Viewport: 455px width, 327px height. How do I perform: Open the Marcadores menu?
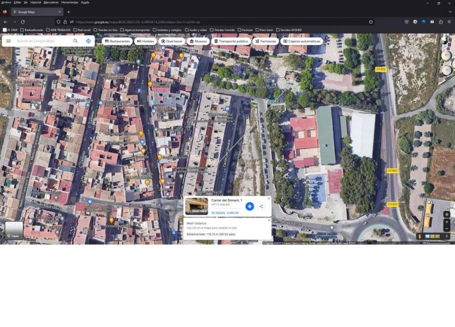(x=51, y=2)
